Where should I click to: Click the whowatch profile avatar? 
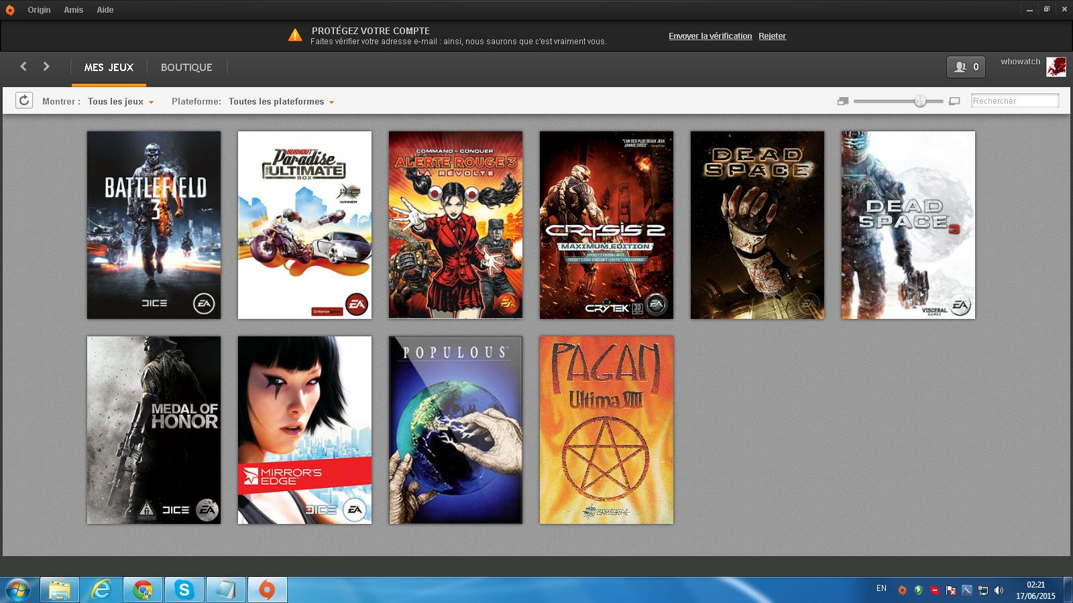click(x=1056, y=67)
